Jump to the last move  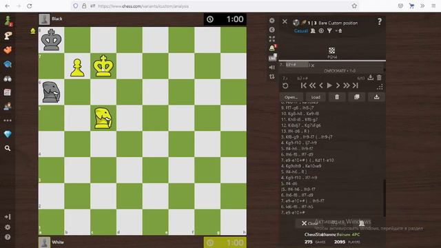[x=356, y=85]
